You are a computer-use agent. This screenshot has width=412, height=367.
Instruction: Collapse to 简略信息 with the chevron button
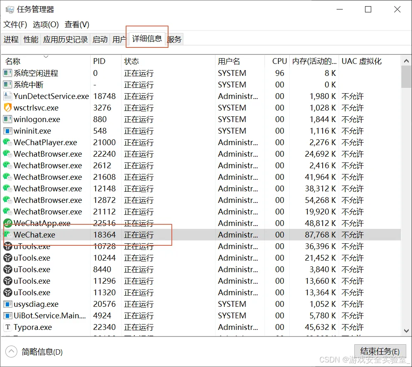pos(11,351)
